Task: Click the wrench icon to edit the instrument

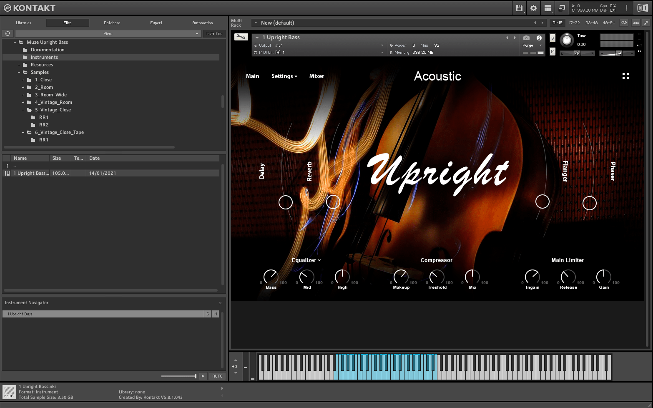Action: (241, 37)
